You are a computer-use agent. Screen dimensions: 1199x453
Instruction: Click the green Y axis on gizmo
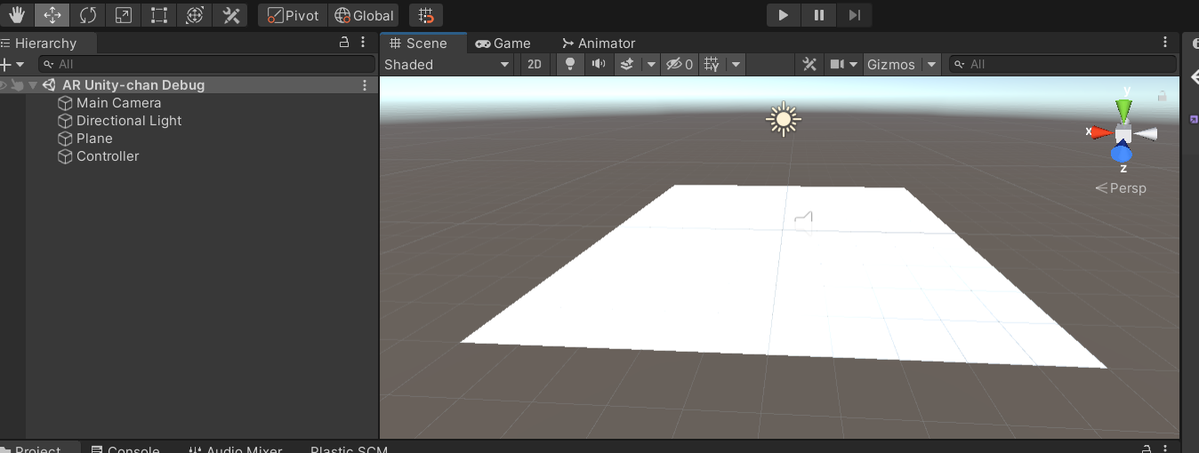pos(1124,109)
